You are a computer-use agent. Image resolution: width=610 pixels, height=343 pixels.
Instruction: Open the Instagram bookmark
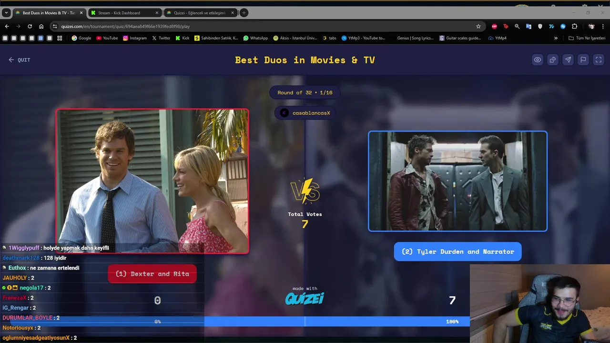coord(135,38)
